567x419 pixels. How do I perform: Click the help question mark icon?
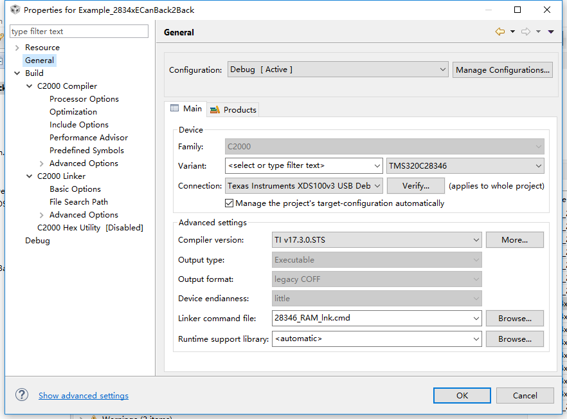22,395
